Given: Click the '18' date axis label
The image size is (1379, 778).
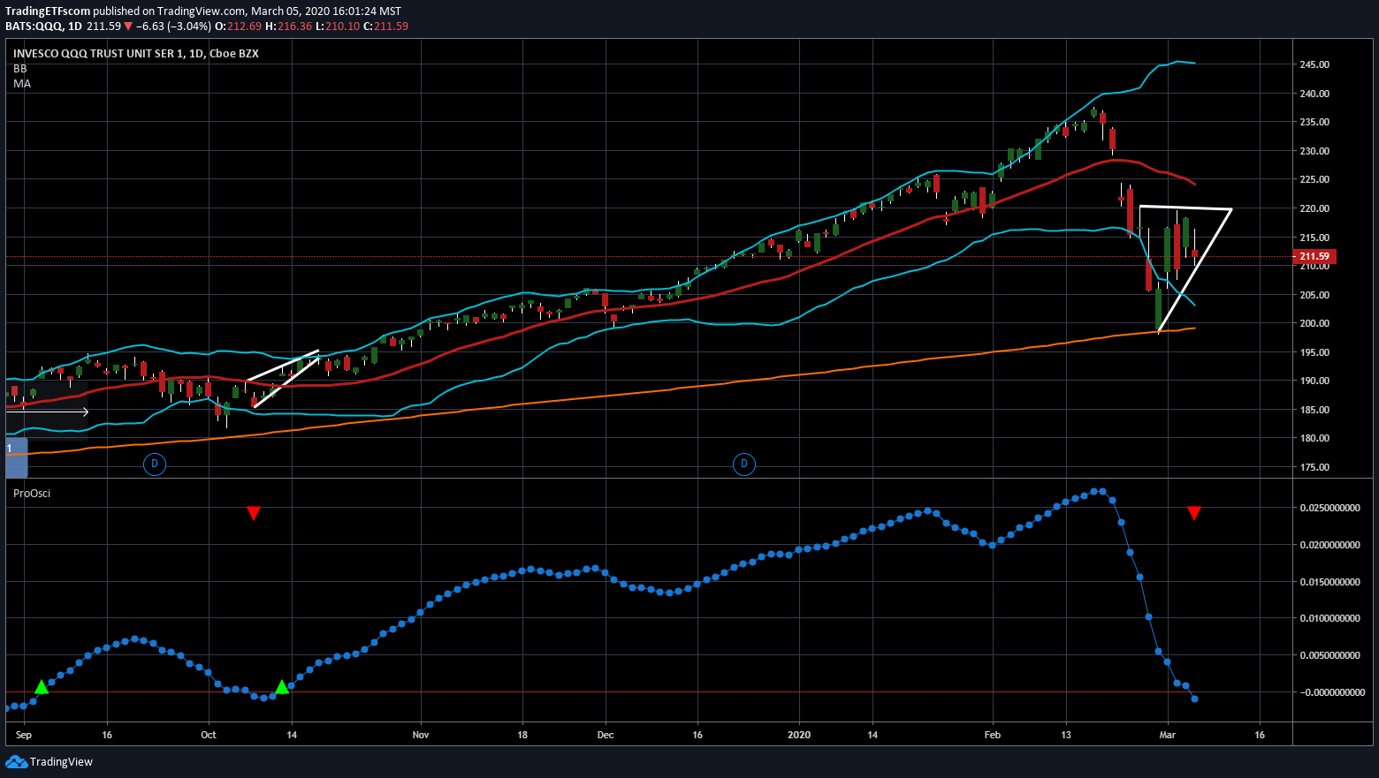Looking at the screenshot, I should (522, 735).
